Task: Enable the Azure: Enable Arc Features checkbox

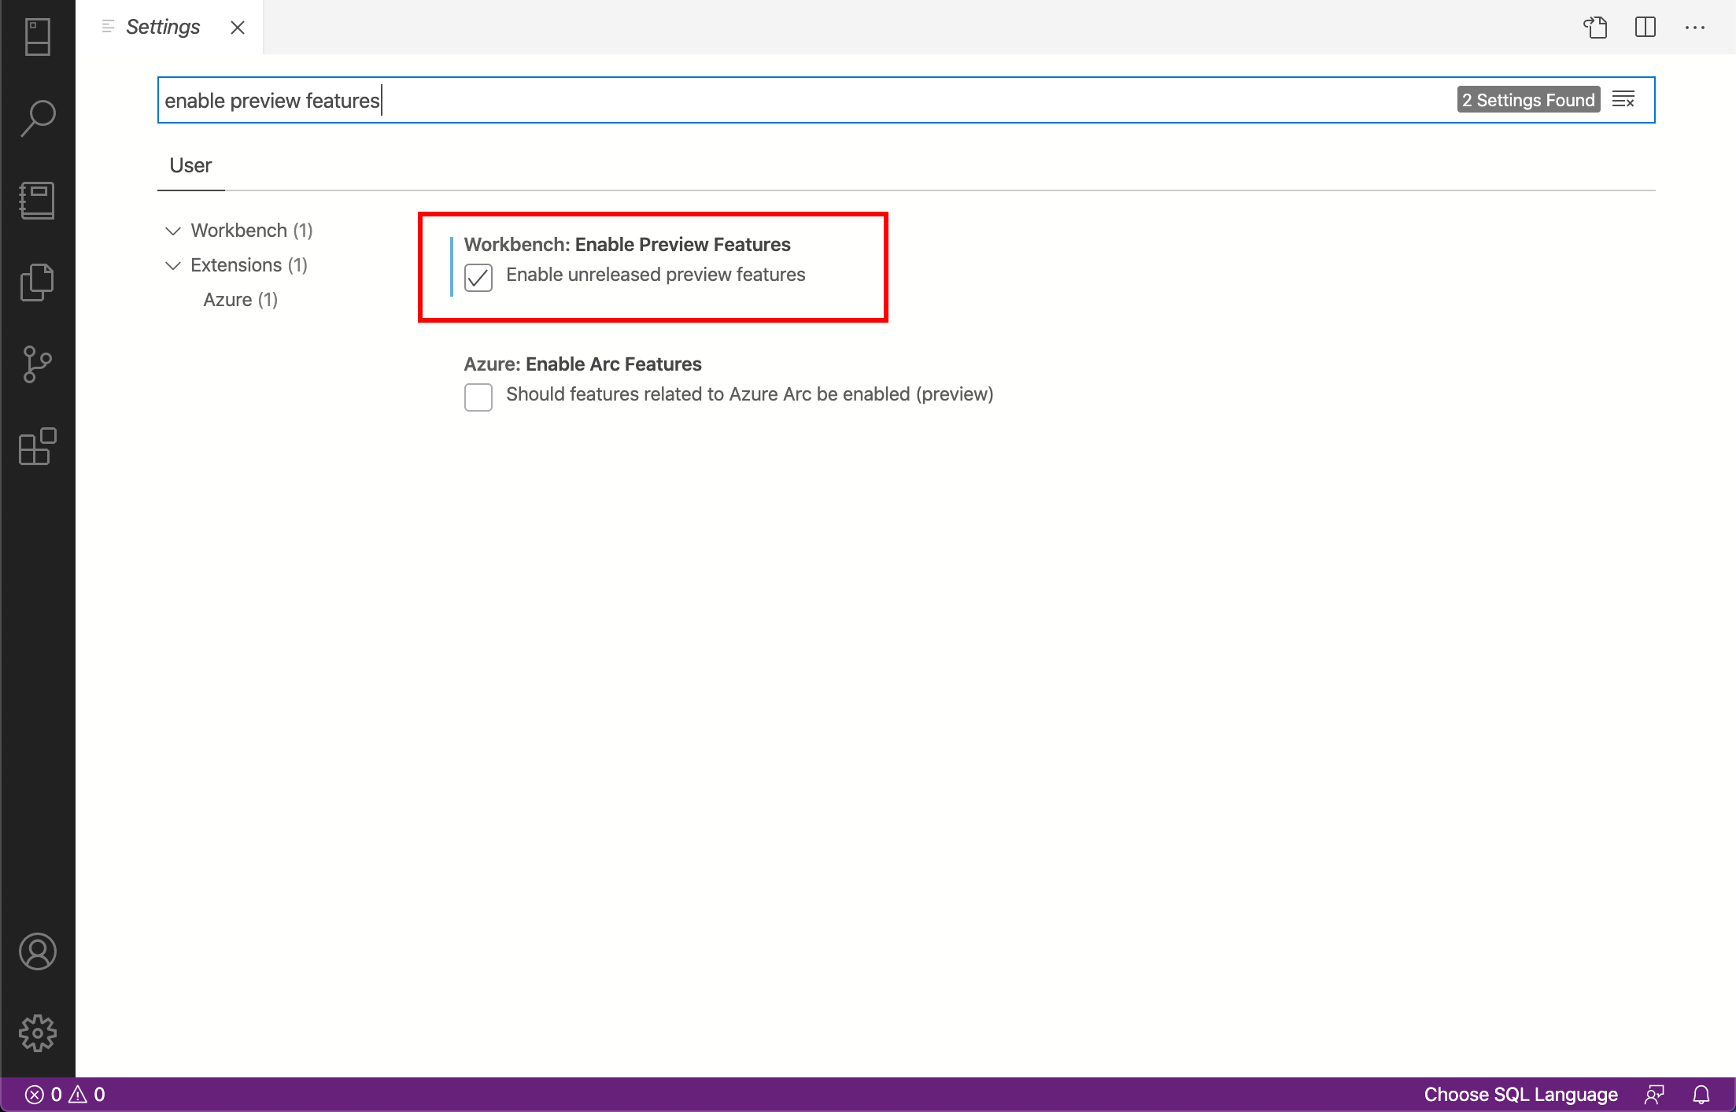Action: point(478,397)
